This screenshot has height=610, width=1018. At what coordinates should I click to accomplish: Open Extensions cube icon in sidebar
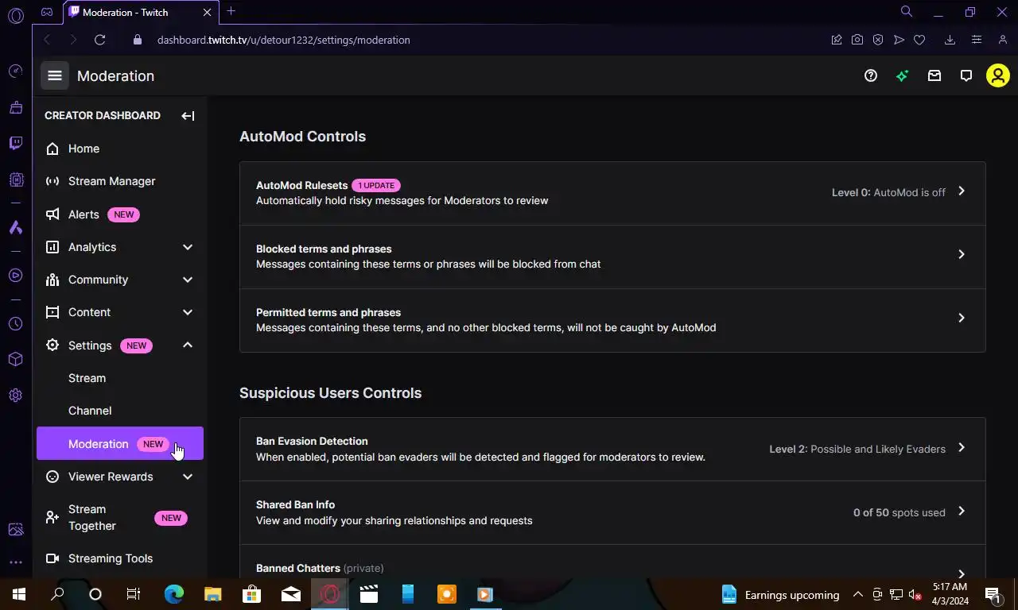click(x=16, y=359)
